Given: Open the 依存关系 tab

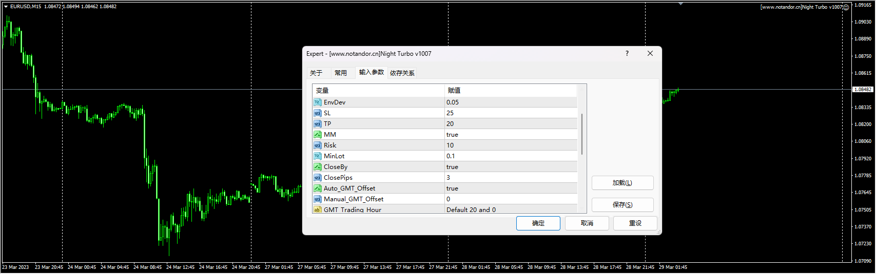Looking at the screenshot, I should (402, 73).
